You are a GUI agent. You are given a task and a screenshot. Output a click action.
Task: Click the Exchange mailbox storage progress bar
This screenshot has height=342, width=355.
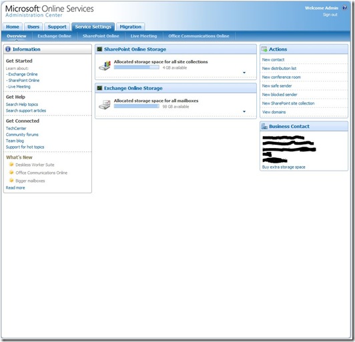click(137, 106)
